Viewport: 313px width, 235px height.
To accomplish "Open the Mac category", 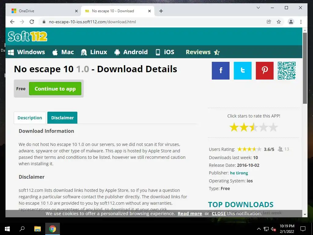I will [63, 52].
